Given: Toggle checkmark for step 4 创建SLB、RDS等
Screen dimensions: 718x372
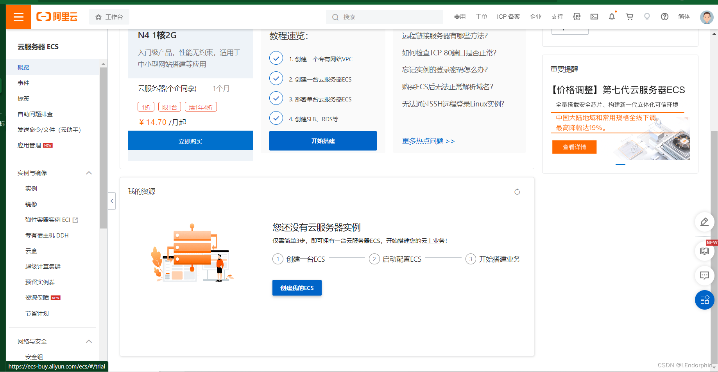Looking at the screenshot, I should (x=276, y=118).
